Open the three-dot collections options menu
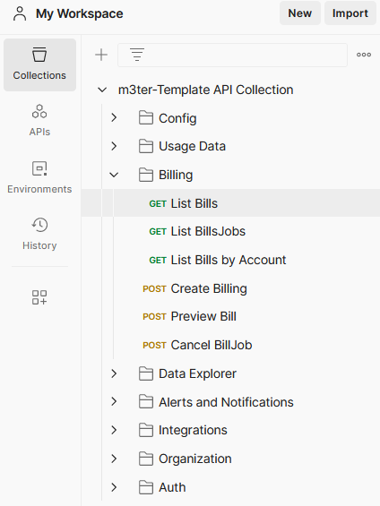This screenshot has width=380, height=506. click(364, 55)
